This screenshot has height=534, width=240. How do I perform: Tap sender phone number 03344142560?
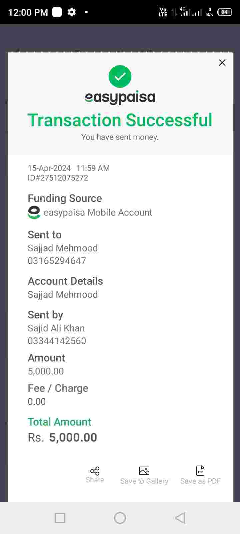57,341
